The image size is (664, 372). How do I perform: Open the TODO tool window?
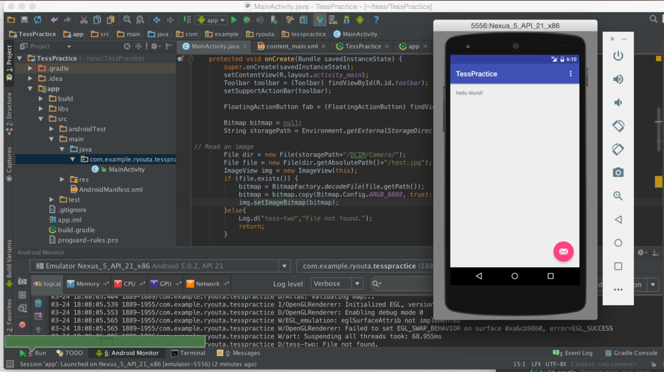(70, 353)
